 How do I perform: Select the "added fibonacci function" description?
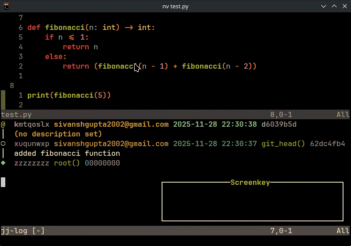(67, 154)
